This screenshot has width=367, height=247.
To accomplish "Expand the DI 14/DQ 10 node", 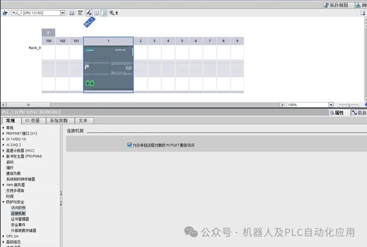I will [x=3, y=139].
